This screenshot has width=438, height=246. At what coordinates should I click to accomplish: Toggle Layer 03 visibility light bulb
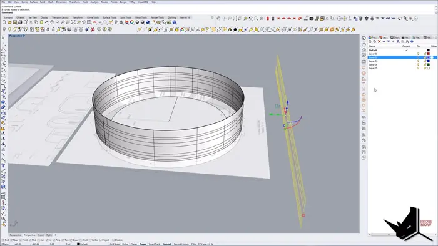418,61
